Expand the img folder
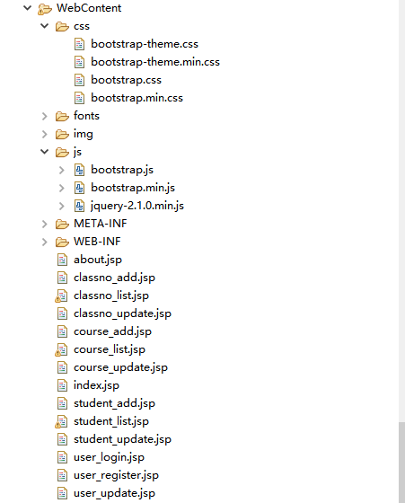The width and height of the screenshot is (405, 503). pyautogui.click(x=45, y=134)
